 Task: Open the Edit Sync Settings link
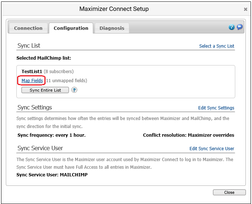(216, 108)
